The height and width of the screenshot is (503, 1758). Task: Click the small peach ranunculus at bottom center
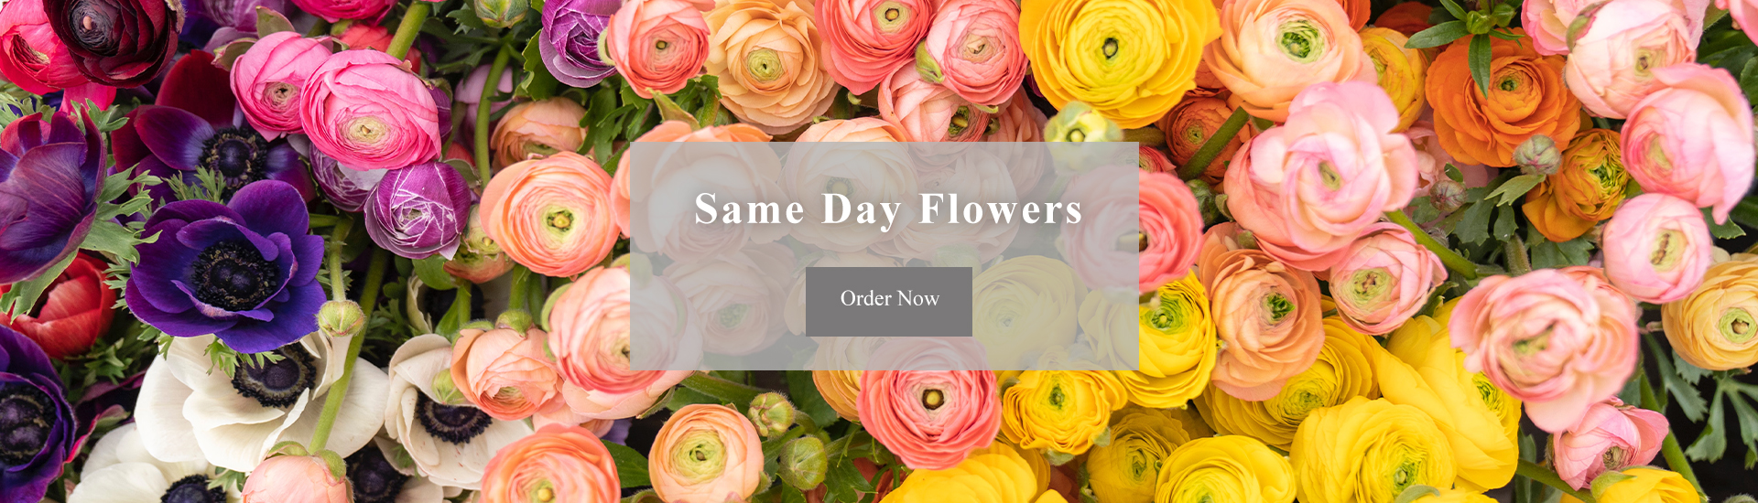pos(705,455)
